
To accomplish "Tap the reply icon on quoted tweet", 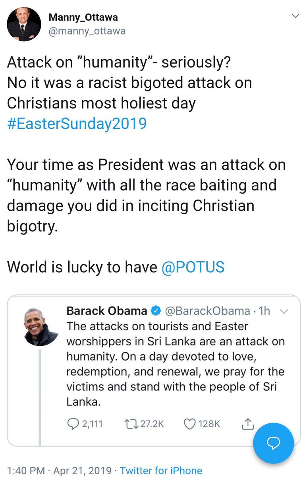I will 74,424.
